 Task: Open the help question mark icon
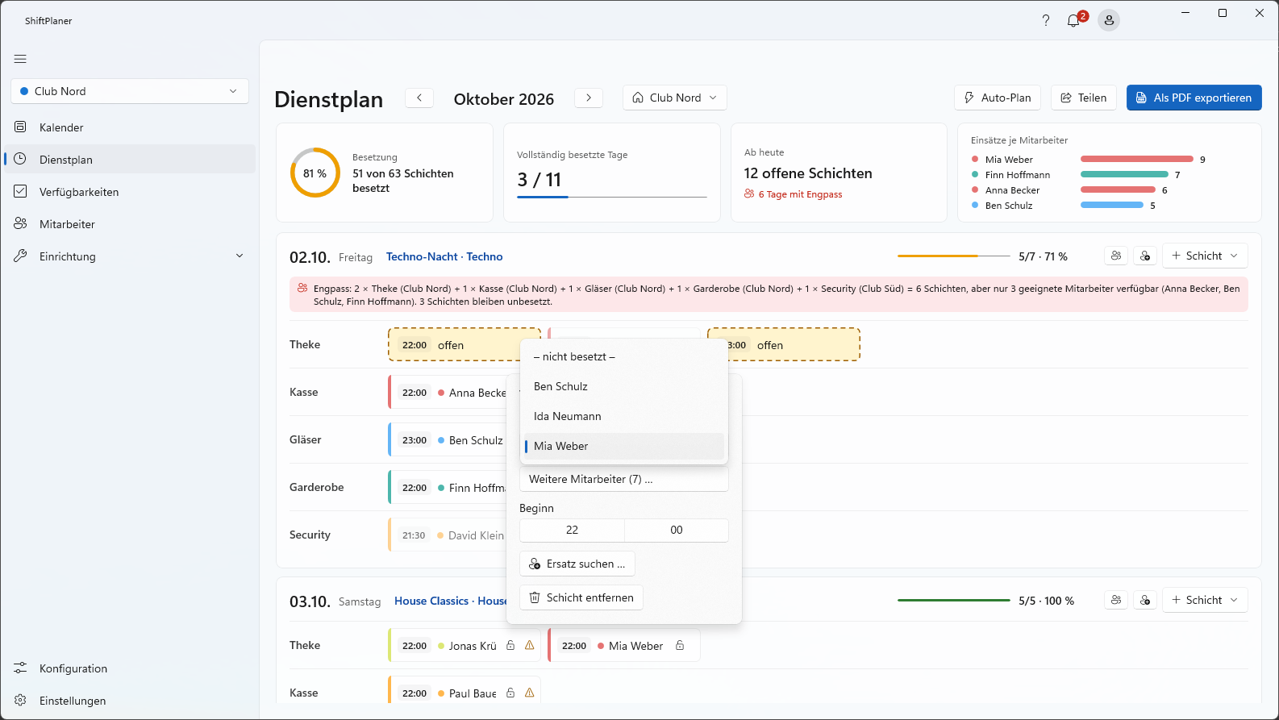(x=1046, y=20)
